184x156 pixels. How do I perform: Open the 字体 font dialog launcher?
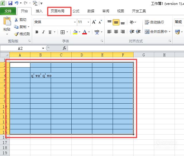point(102,41)
